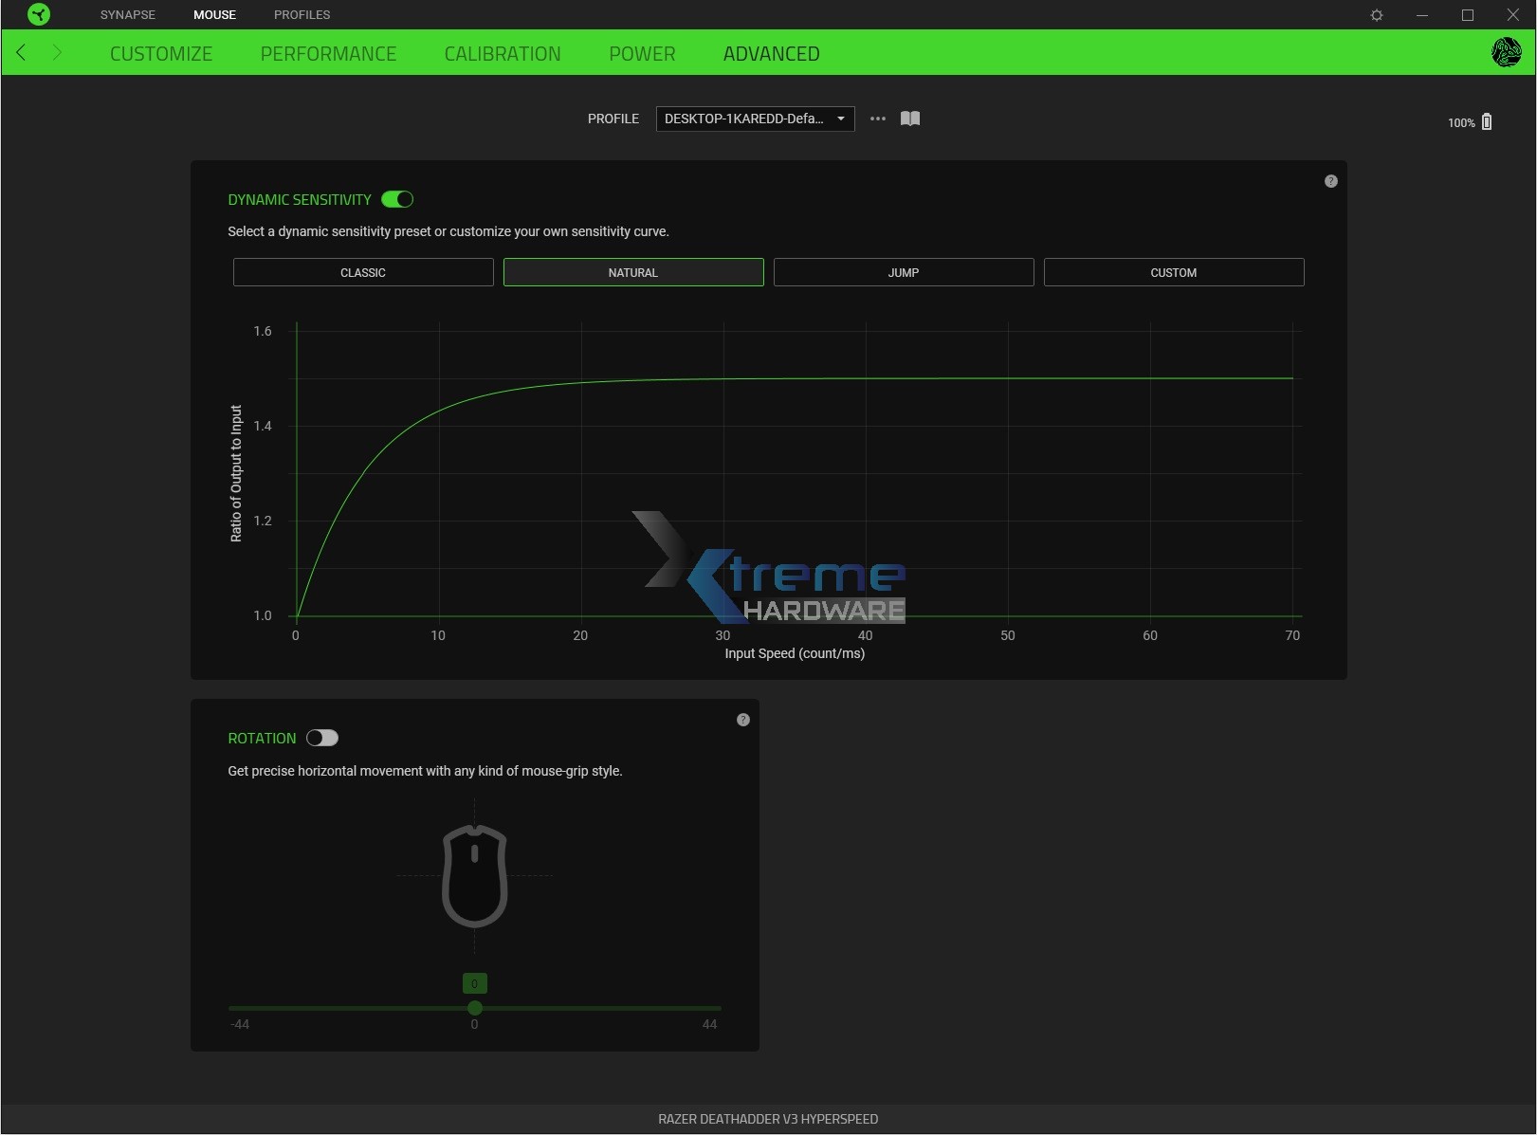Viewport: 1537px width, 1135px height.
Task: Switch to the PERFORMANCE tab
Action: click(328, 53)
